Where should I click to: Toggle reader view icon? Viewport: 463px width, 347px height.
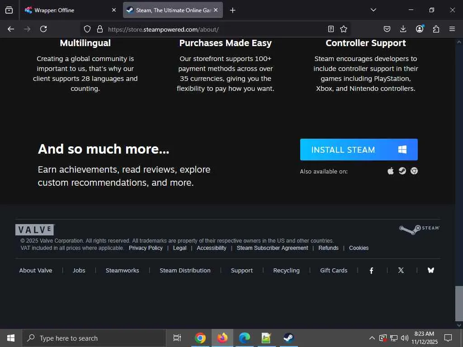pos(331,29)
